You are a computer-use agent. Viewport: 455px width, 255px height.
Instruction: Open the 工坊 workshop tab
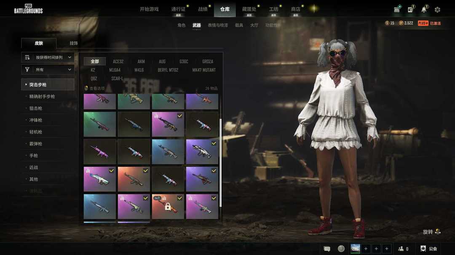[x=274, y=9]
